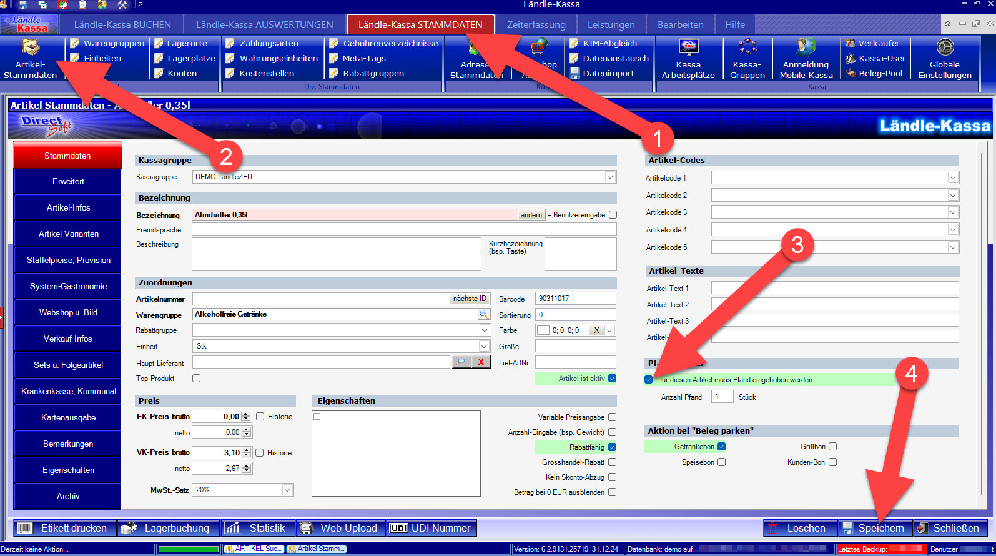Screen dimensions: 996x556
Task: Toggle Pfand eingehoben werden checkbox
Action: click(x=649, y=380)
